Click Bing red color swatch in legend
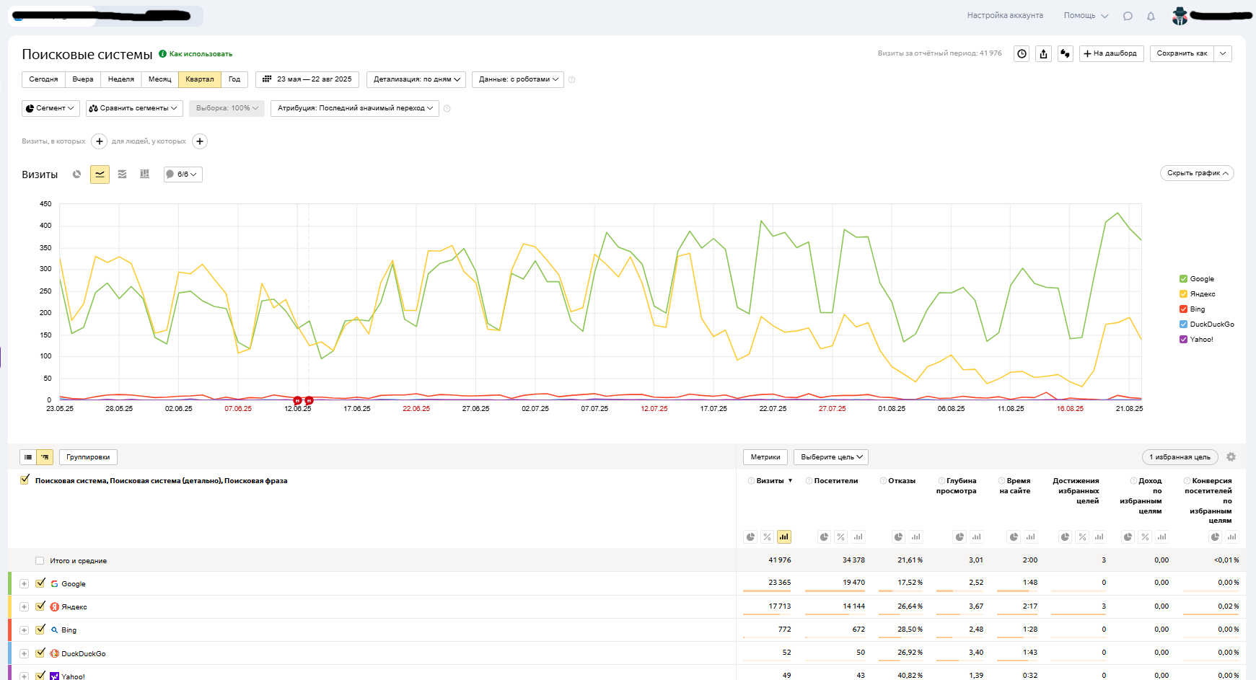 pyautogui.click(x=1183, y=309)
